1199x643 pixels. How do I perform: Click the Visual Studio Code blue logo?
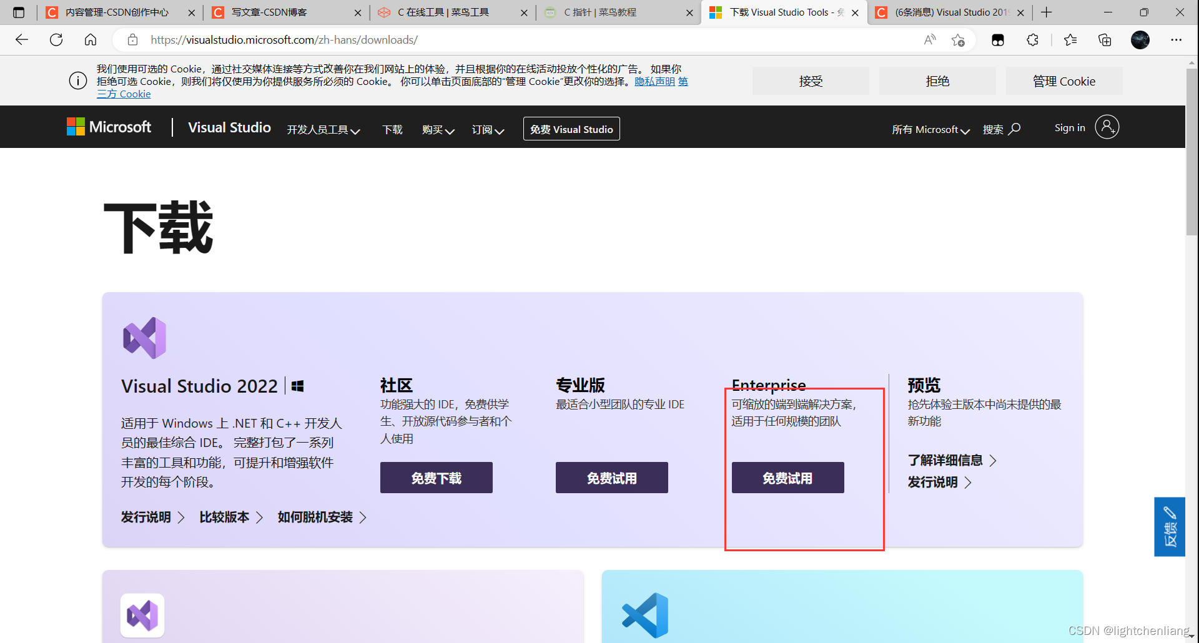(x=645, y=615)
